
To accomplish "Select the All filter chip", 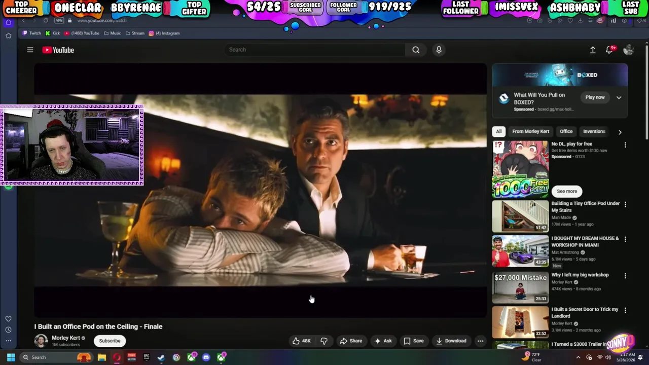I will tap(498, 131).
